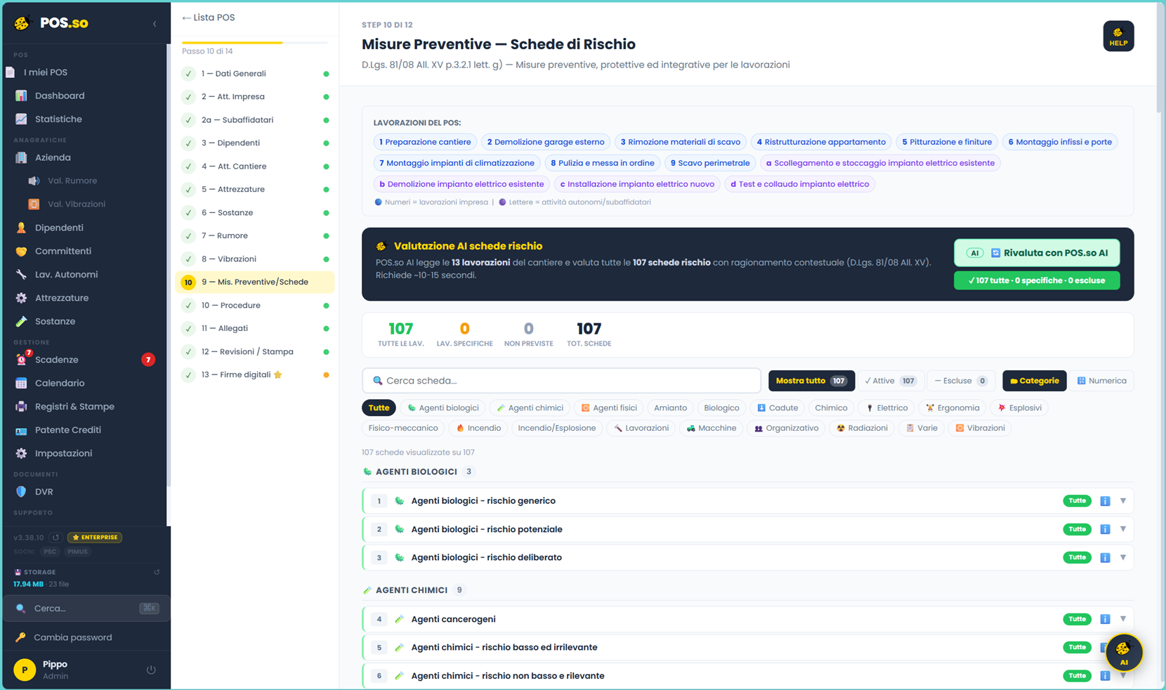Click the Azienda building icon
This screenshot has width=1166, height=690.
point(21,157)
